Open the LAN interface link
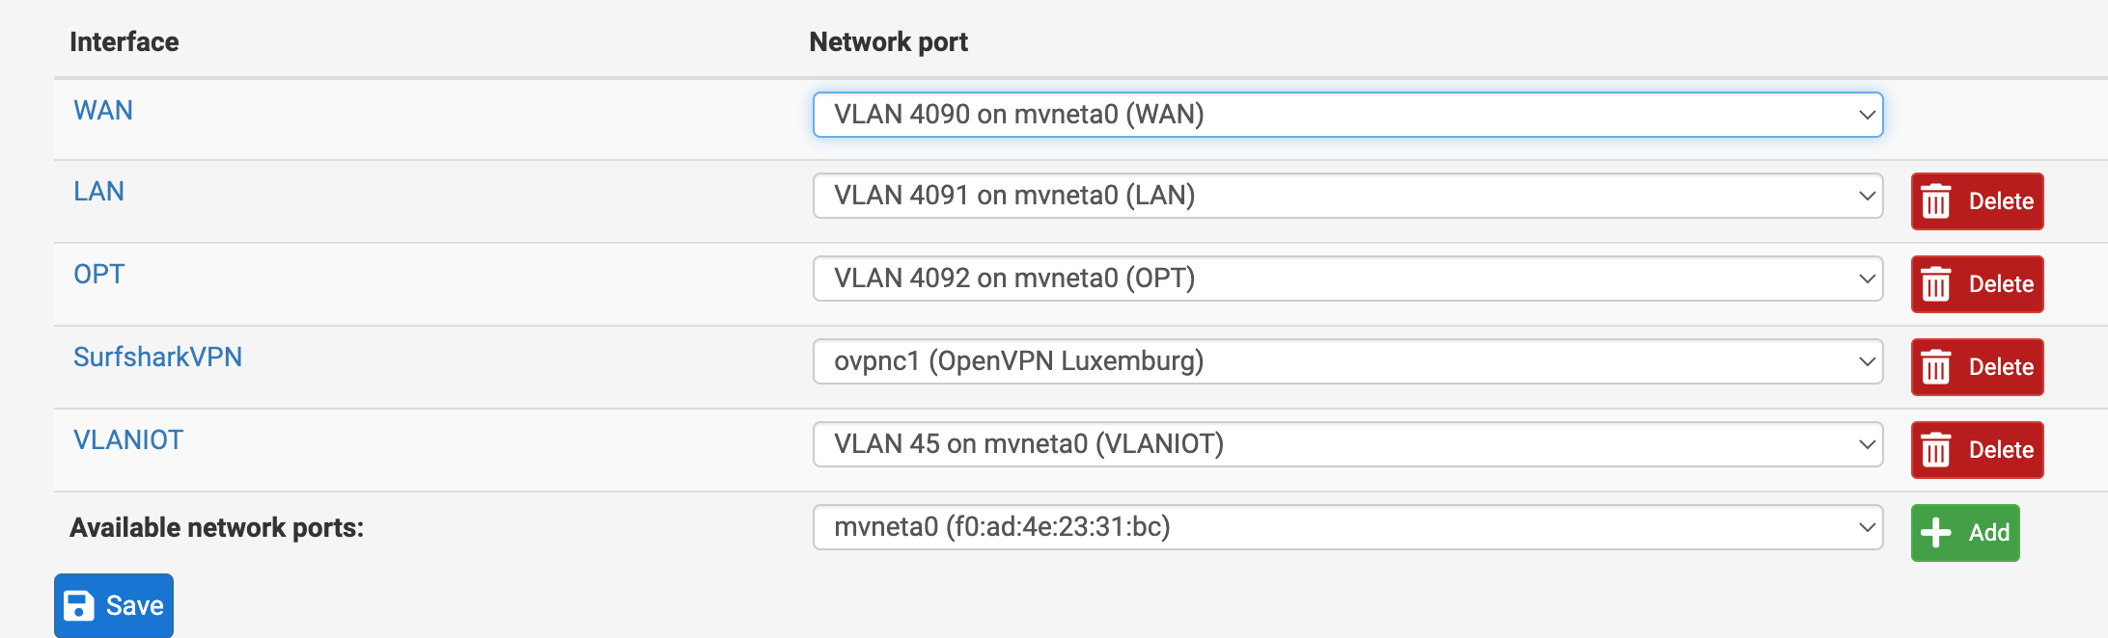 (98, 192)
